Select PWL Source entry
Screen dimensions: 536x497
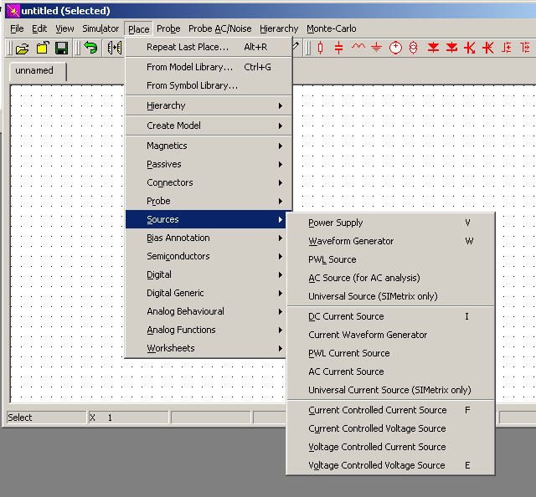pos(390,259)
